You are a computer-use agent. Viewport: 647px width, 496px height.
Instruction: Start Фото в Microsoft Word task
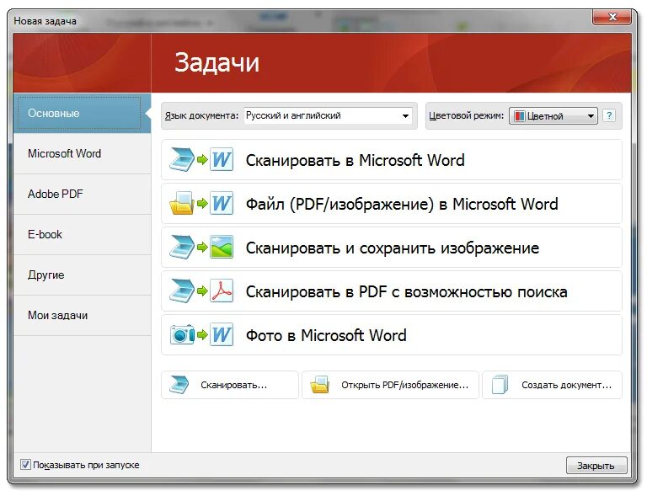[x=391, y=335]
